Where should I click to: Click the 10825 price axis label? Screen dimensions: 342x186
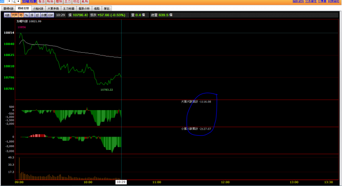tap(9, 55)
